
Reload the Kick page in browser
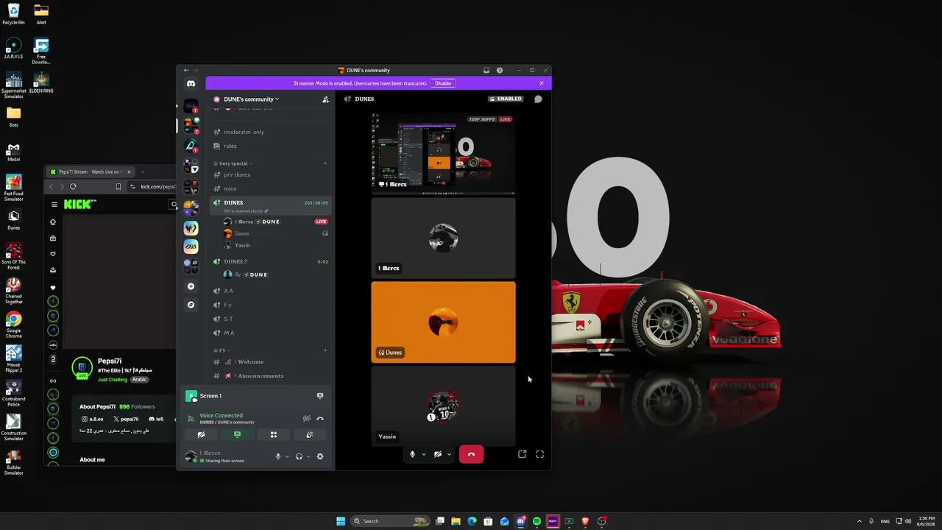(x=73, y=186)
